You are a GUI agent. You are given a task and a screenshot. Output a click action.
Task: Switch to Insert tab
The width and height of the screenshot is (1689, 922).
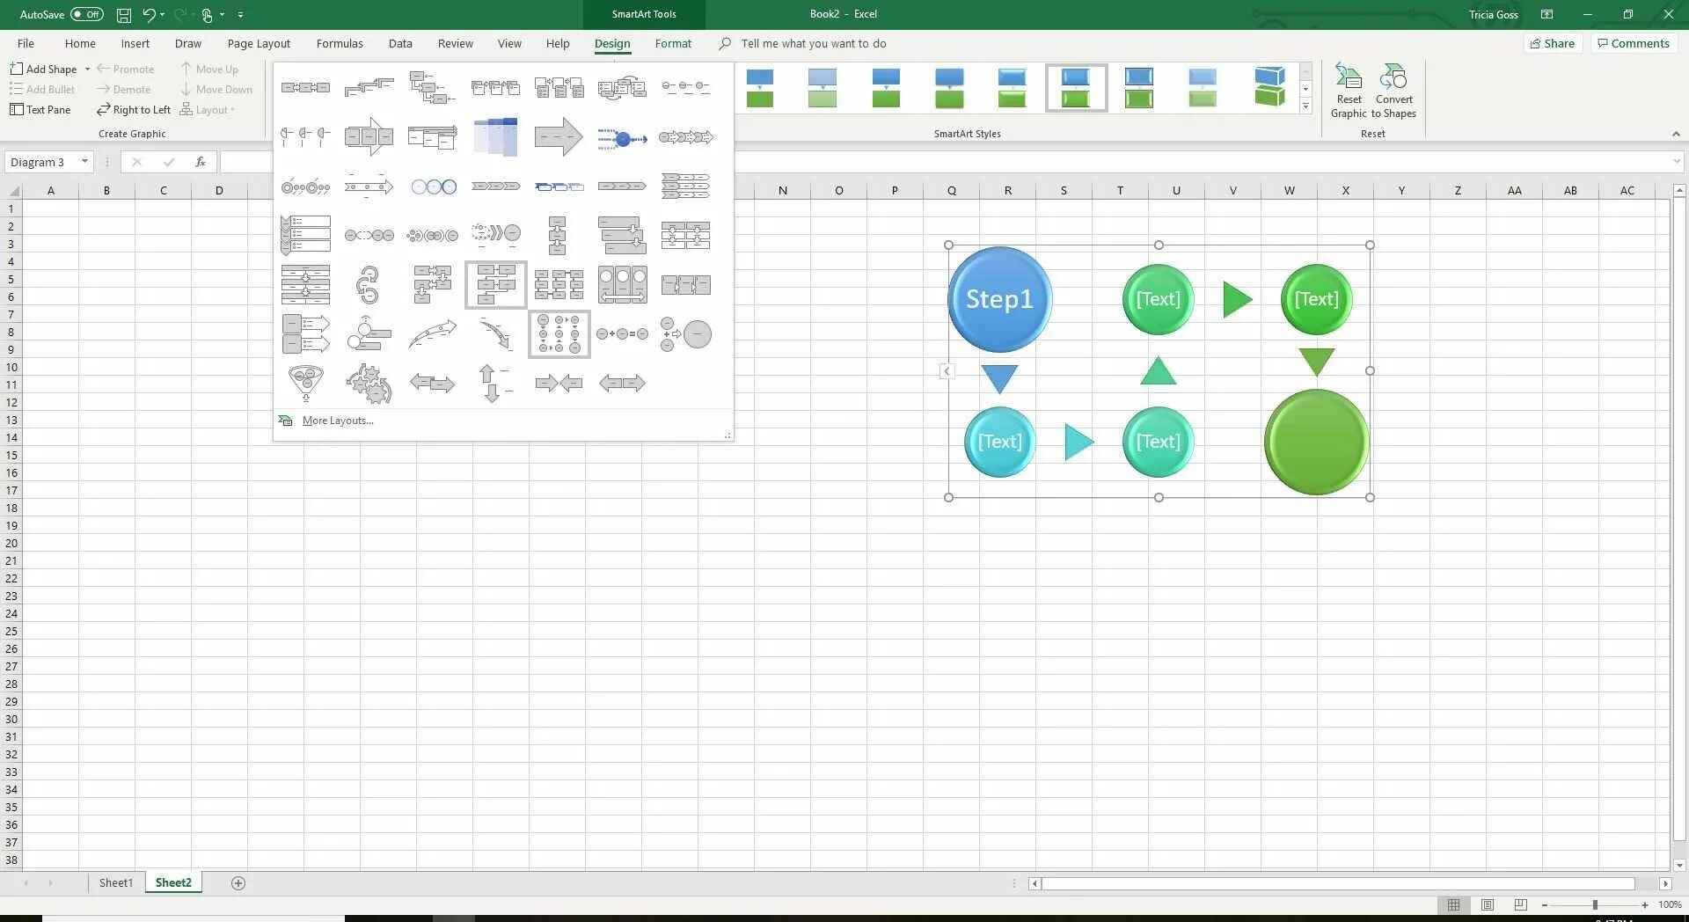(x=135, y=43)
